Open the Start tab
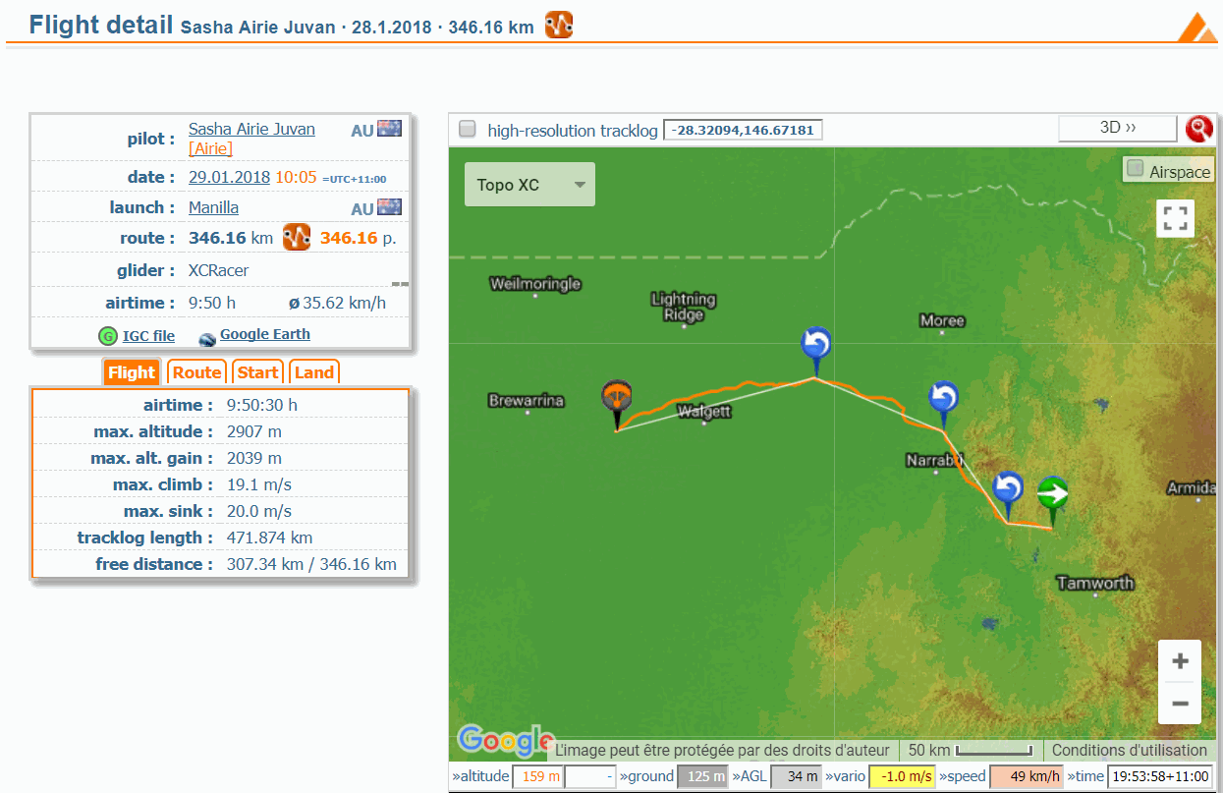Image resolution: width=1223 pixels, height=793 pixels. pyautogui.click(x=257, y=372)
